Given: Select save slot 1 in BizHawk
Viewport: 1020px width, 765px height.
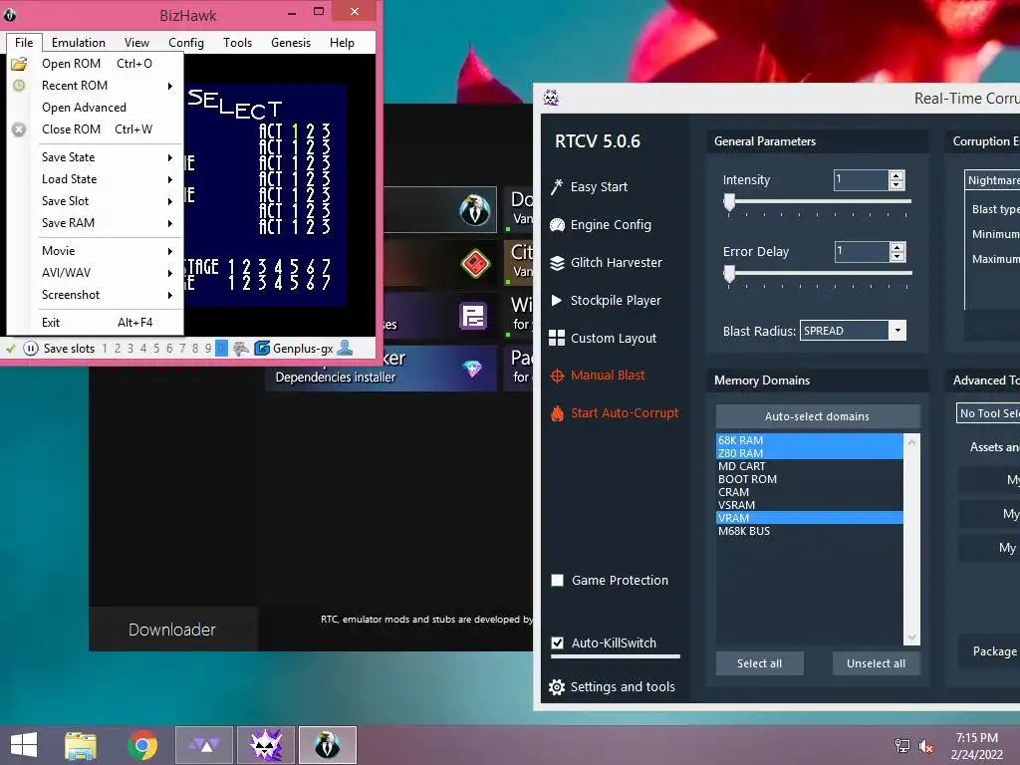Looking at the screenshot, I should pyautogui.click(x=104, y=349).
